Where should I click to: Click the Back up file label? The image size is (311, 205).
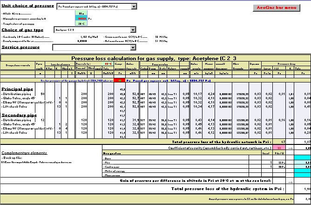tap(12, 158)
